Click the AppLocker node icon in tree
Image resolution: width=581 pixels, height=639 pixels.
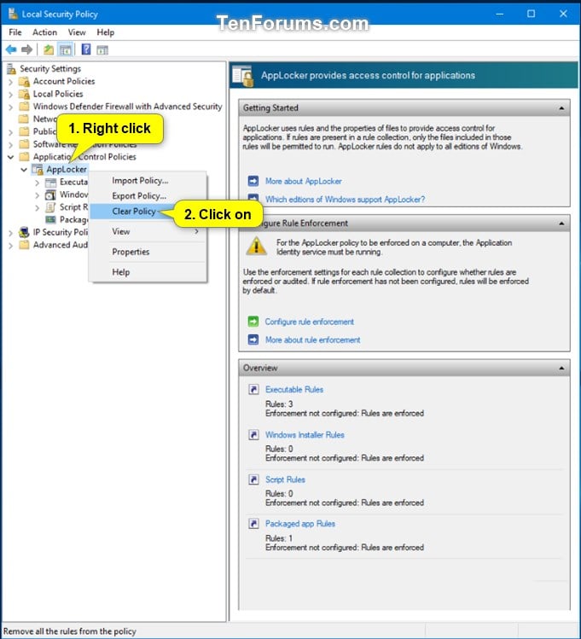click(x=38, y=169)
